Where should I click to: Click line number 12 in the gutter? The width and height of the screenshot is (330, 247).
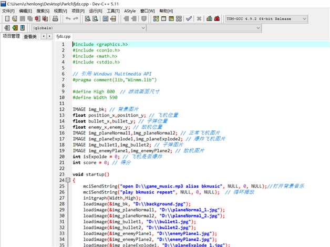(x=62, y=109)
